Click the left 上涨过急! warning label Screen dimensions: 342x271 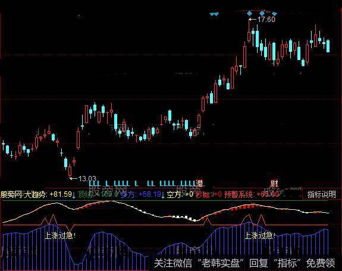click(61, 236)
